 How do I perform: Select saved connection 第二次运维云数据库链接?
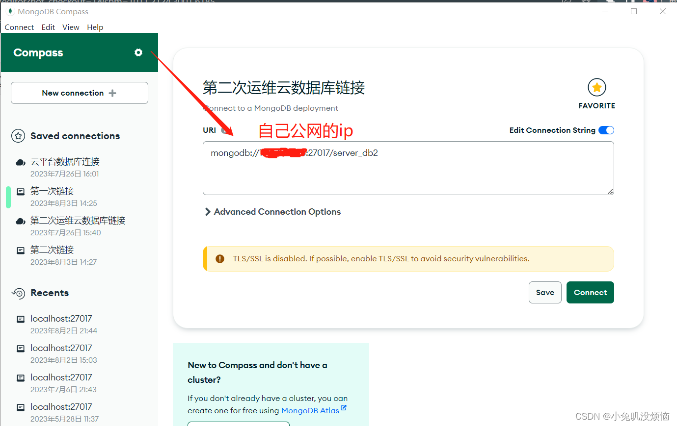click(78, 221)
